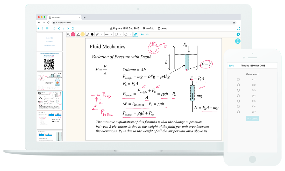The image size is (285, 171).
Task: Open the Lecture title slide thumbnail
Action: tap(50, 42)
